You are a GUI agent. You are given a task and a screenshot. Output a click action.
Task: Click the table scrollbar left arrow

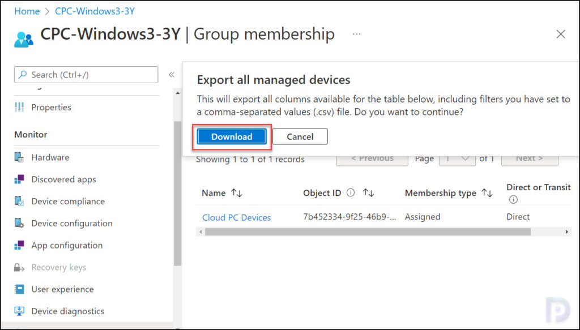(201, 232)
